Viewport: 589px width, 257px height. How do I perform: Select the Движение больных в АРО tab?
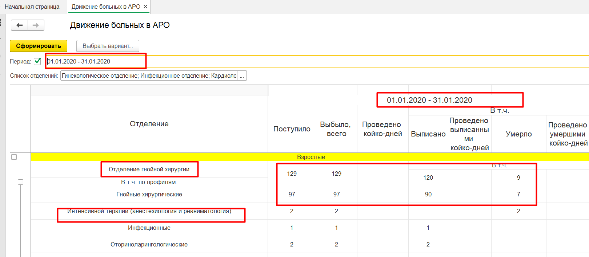(x=105, y=7)
